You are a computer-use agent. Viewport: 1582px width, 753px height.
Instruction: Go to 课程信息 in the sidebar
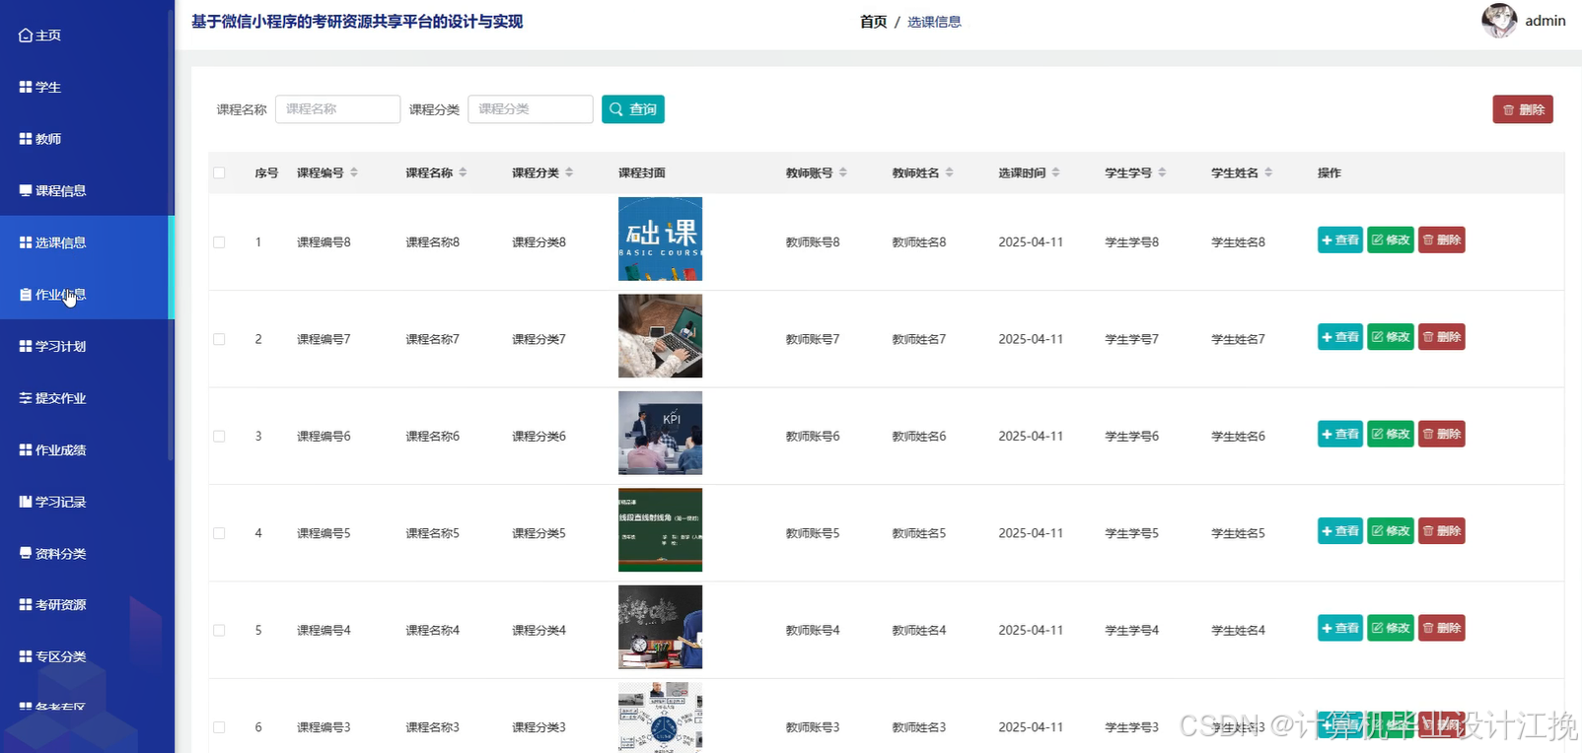click(52, 191)
